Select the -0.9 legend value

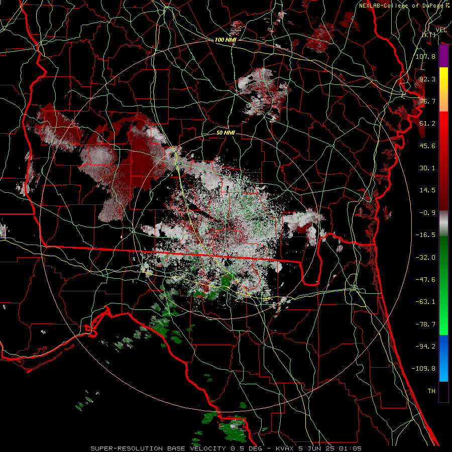click(427, 213)
